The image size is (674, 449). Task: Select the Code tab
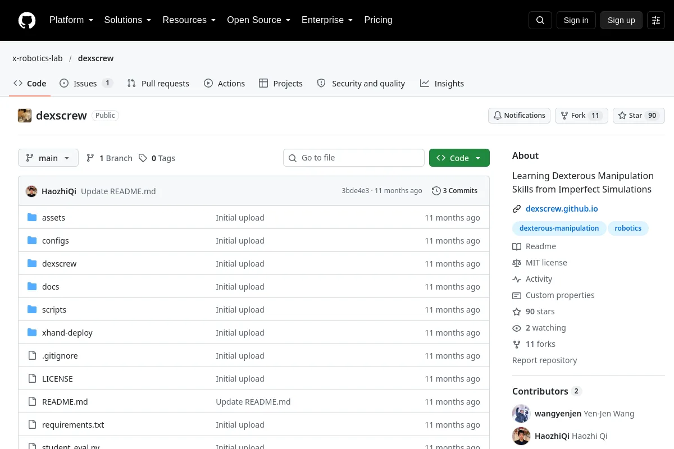click(30, 83)
